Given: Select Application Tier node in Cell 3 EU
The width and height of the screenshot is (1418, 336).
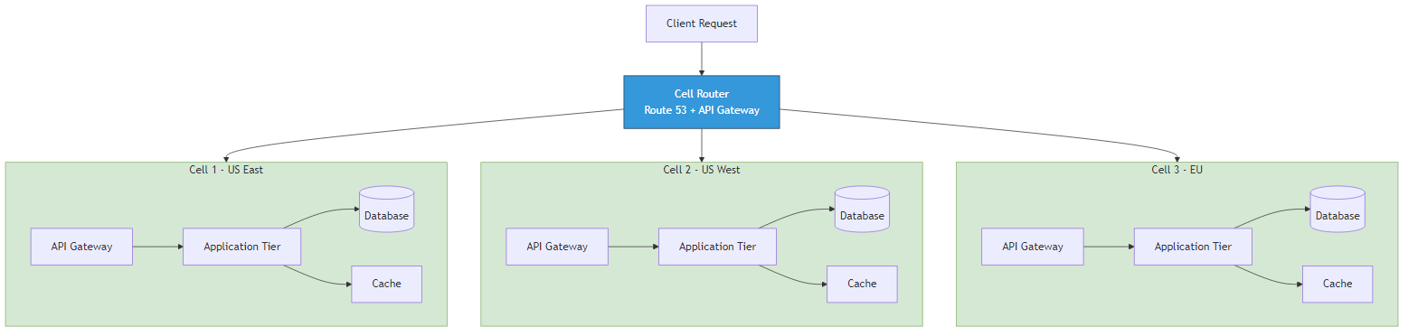Looking at the screenshot, I should point(1193,247).
